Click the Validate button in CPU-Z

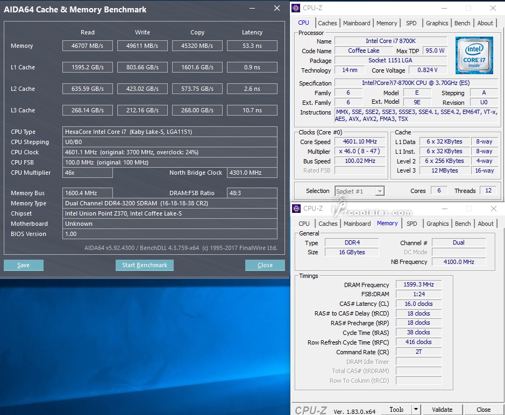tap(442, 410)
